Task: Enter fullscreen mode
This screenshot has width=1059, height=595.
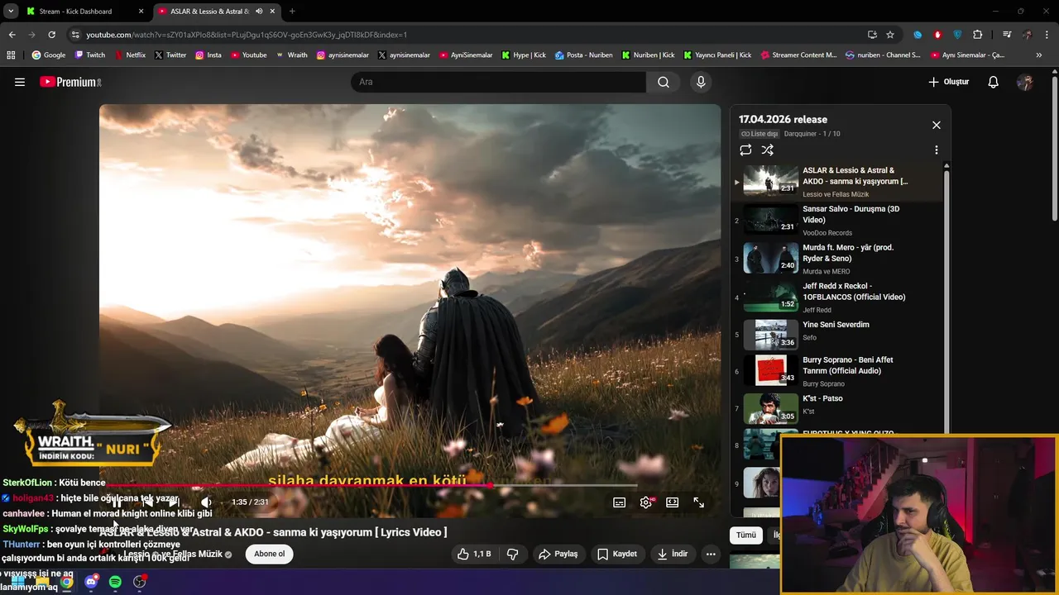Action: click(x=698, y=502)
